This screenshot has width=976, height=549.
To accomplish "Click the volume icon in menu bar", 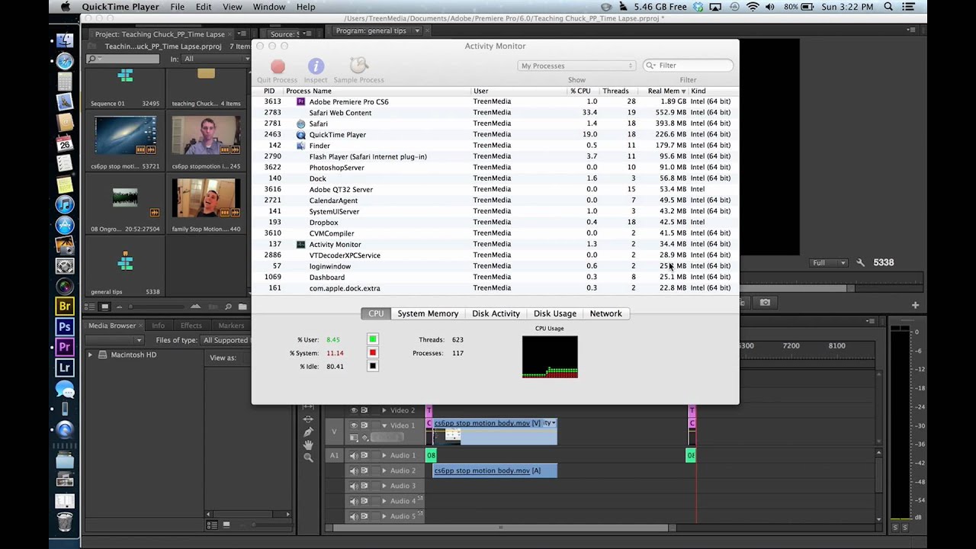I will 772,7.
